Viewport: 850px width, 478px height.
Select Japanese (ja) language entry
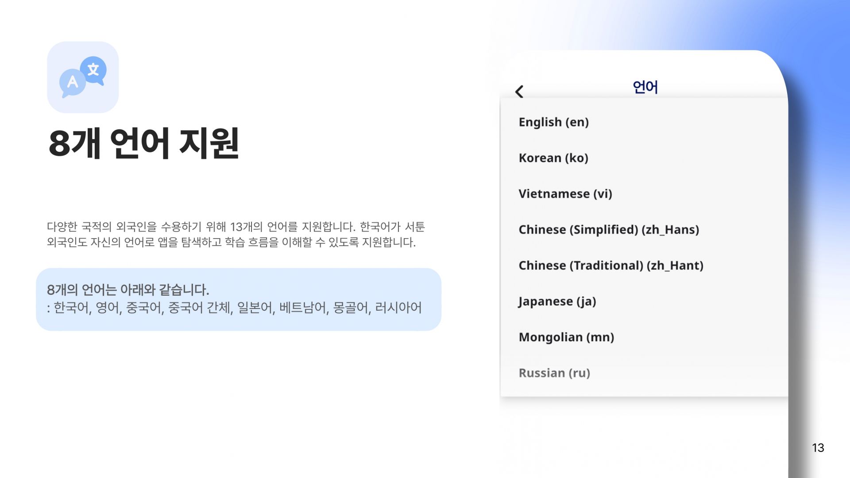[x=557, y=301]
